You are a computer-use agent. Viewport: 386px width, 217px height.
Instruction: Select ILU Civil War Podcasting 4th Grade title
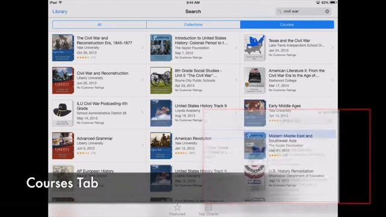click(x=102, y=106)
